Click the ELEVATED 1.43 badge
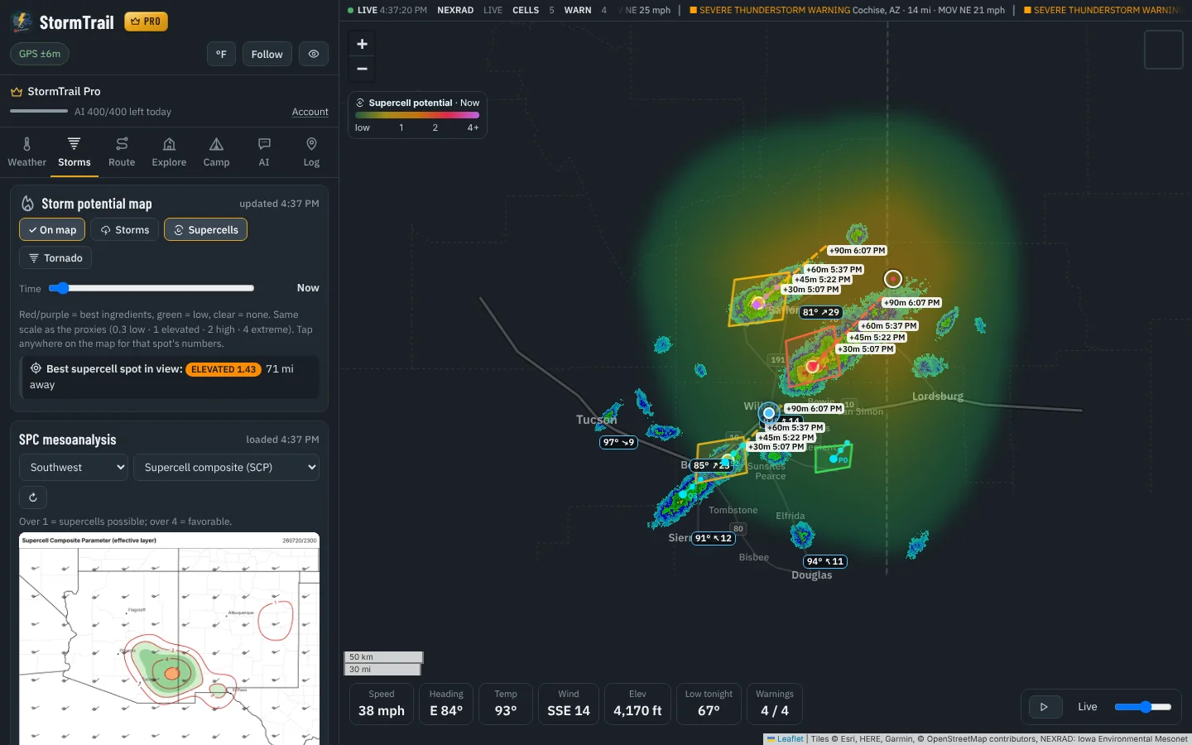This screenshot has width=1192, height=745. pos(223,369)
